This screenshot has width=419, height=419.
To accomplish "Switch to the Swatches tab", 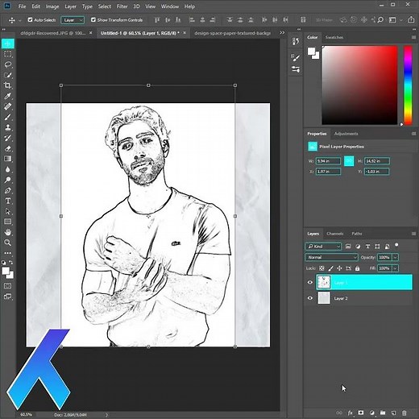I will 334,37.
